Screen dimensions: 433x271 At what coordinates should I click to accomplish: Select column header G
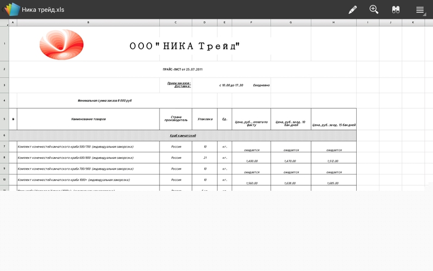291,22
